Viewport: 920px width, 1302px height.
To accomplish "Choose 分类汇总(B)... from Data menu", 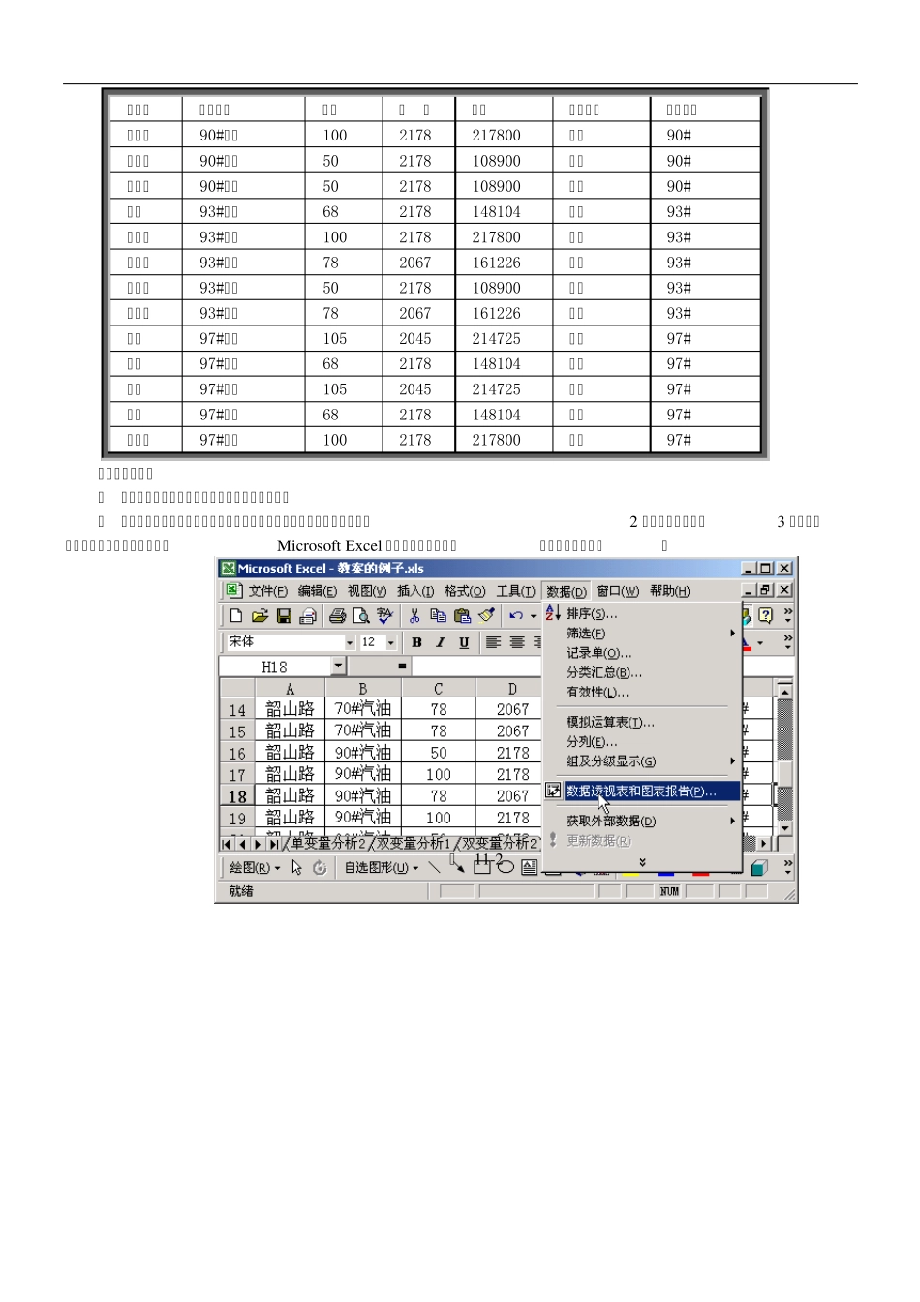I will (x=642, y=672).
